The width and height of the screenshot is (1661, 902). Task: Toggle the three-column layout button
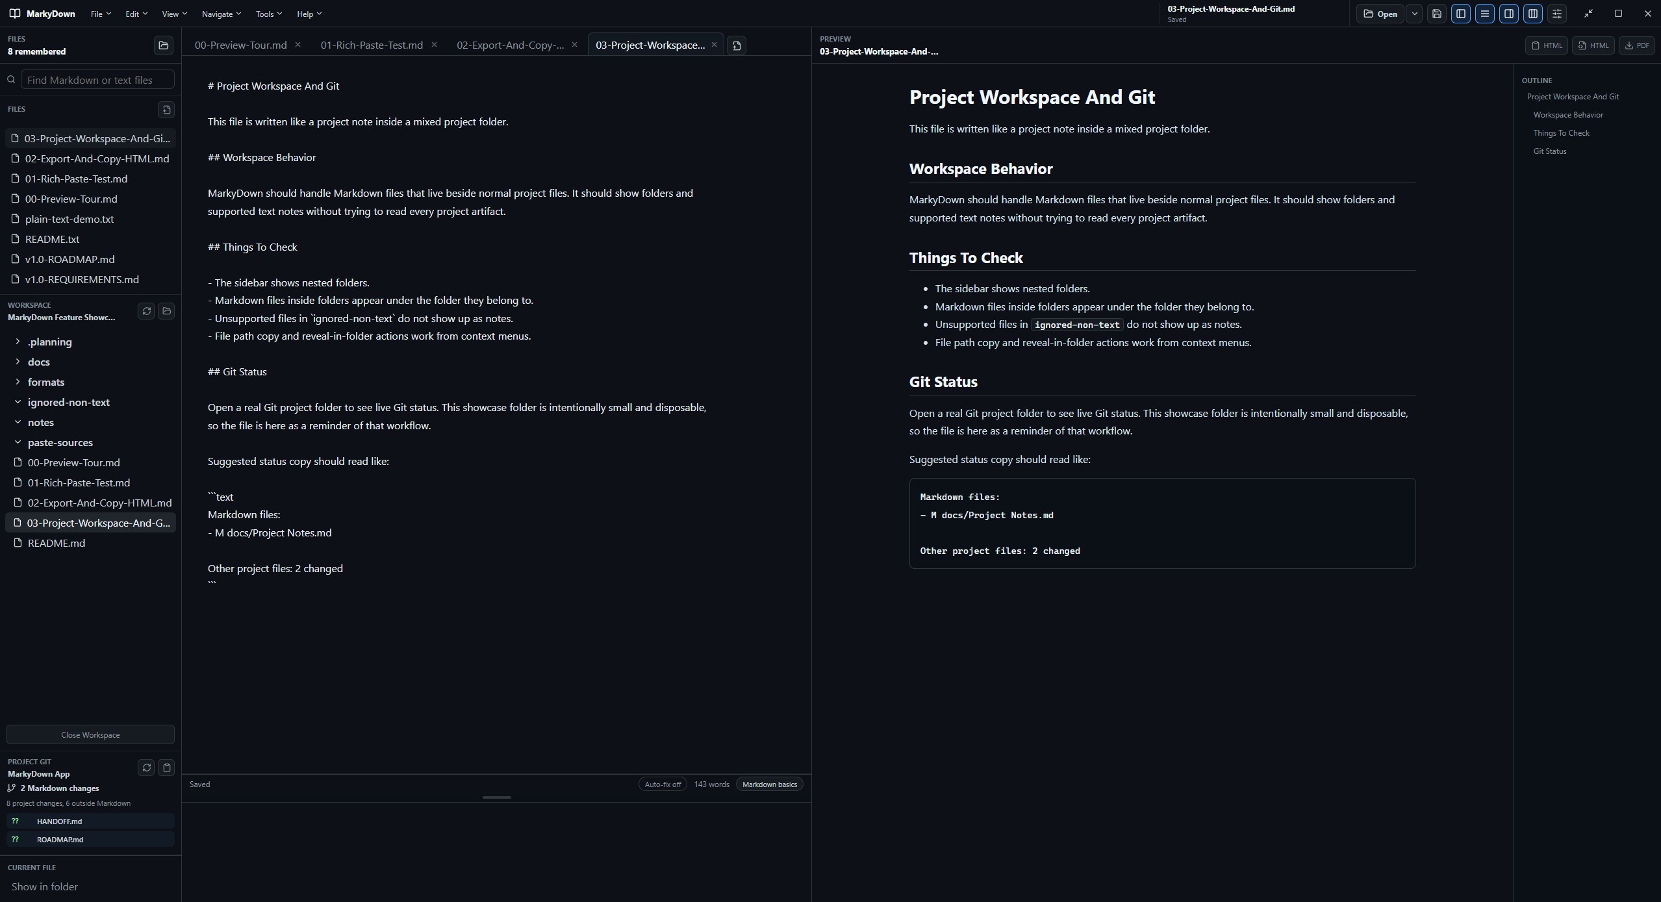[x=1533, y=14]
